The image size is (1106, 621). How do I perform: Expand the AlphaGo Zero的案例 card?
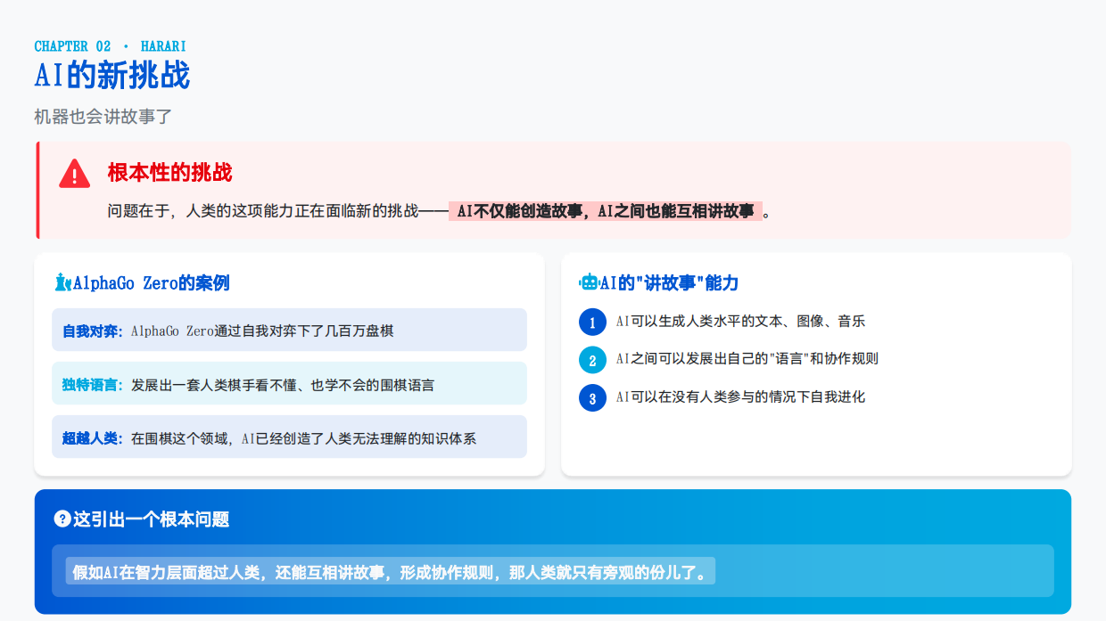point(289,363)
